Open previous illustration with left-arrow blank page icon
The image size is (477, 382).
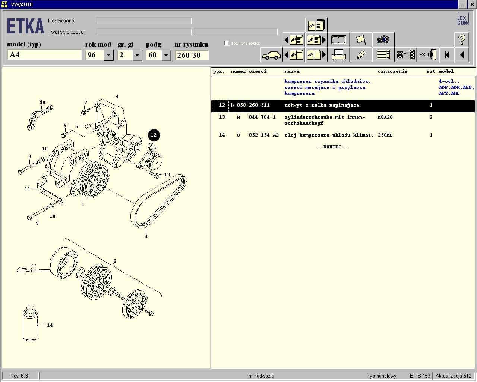click(294, 55)
